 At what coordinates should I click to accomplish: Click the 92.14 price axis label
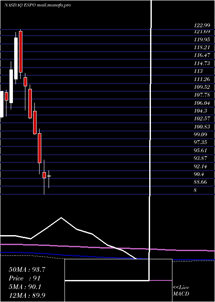200,167
